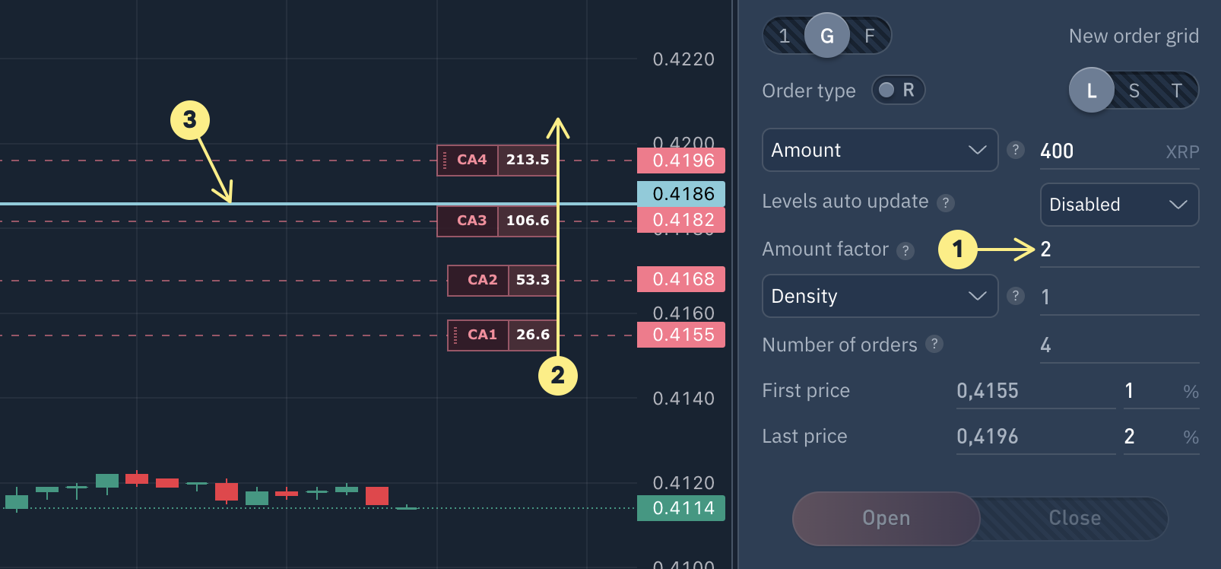Screen dimensions: 1221x569
Task: Switch to the F tab
Action: [869, 36]
